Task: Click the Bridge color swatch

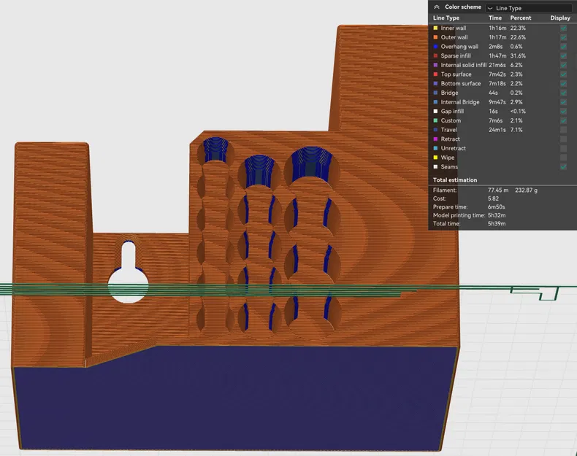Action: tap(436, 93)
